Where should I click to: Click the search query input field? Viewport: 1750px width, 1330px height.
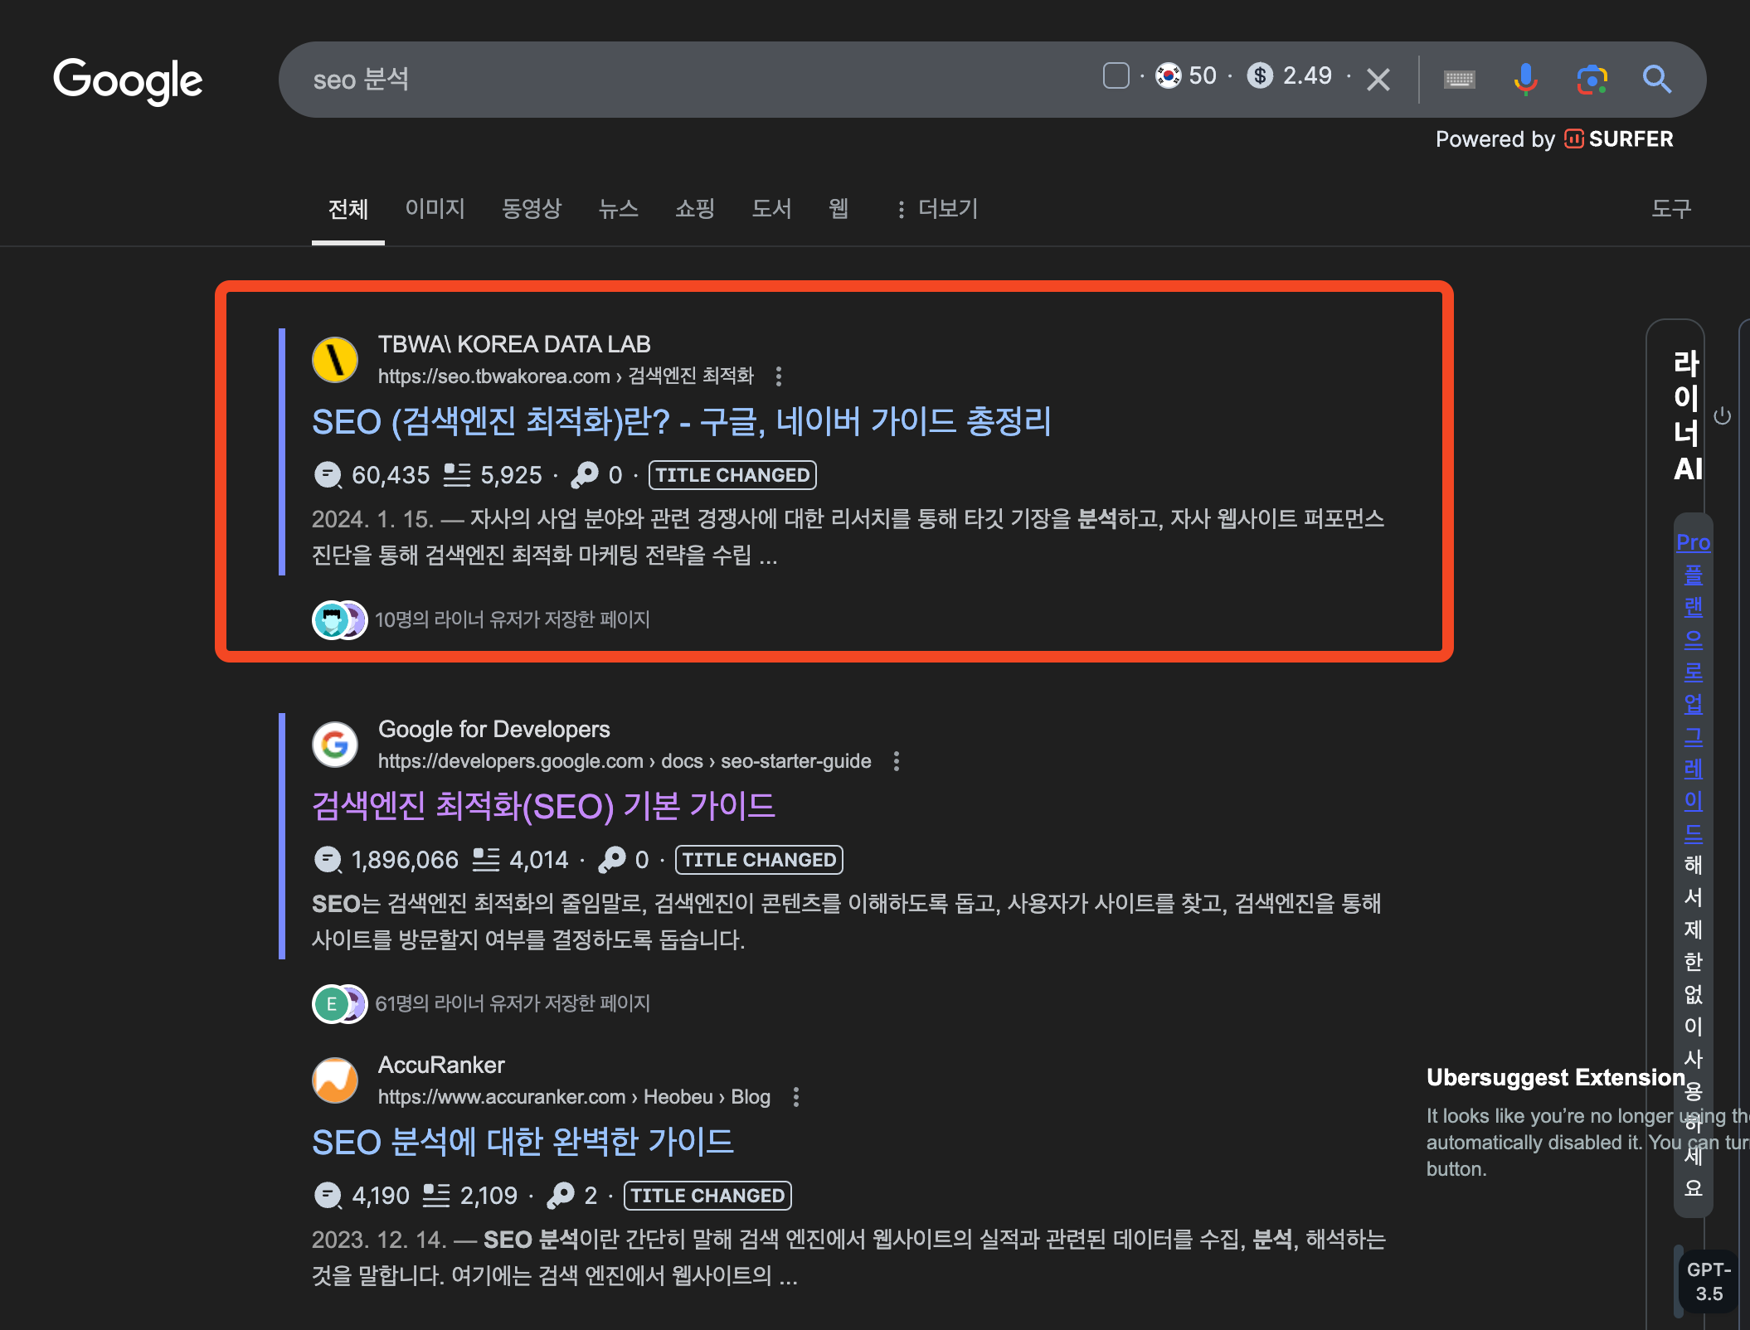pos(697,80)
